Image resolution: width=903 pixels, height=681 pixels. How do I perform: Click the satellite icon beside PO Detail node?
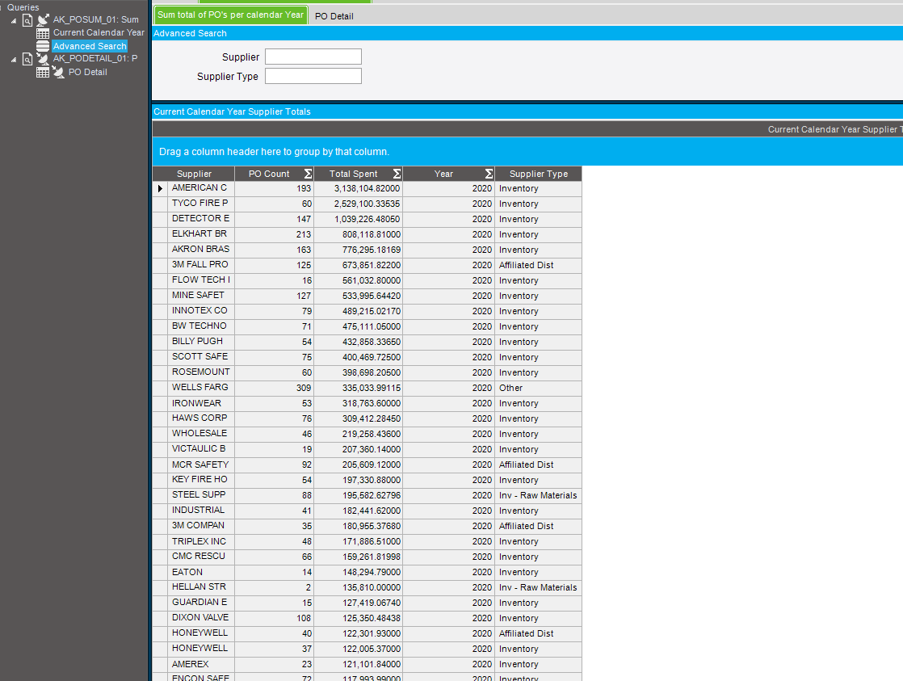[x=58, y=72]
